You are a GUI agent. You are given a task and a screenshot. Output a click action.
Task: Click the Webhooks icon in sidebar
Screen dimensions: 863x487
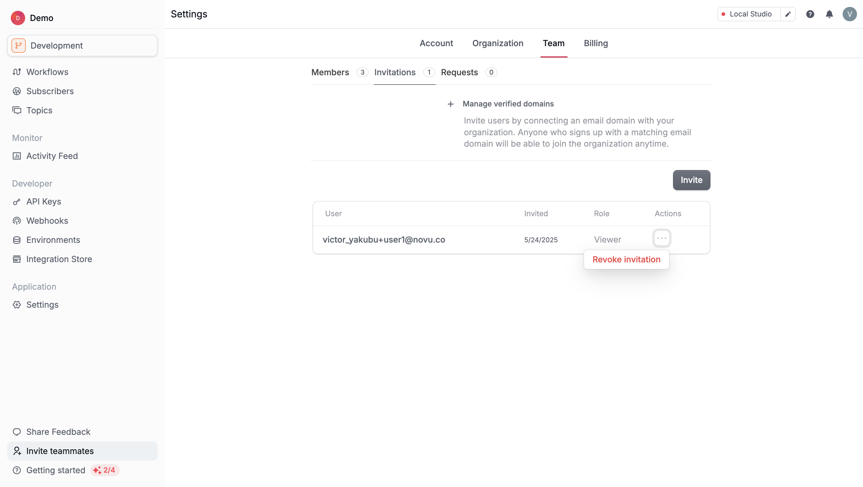(x=17, y=221)
